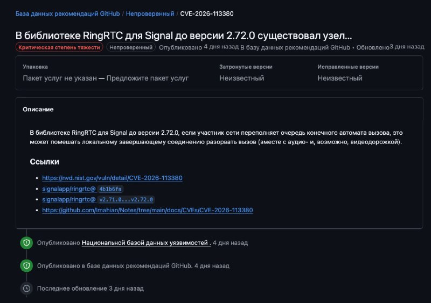This screenshot has width=431, height=303.
Task: Click the advisory title about RingRTC
Action: click(x=184, y=35)
